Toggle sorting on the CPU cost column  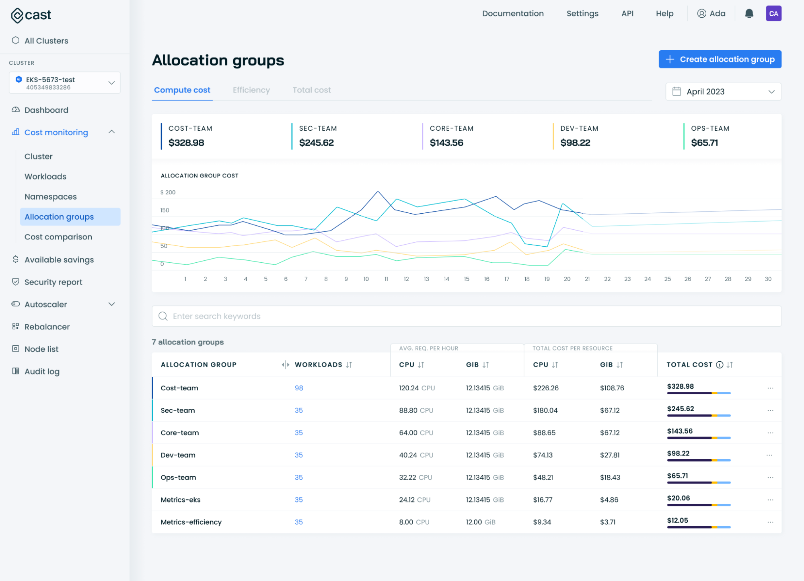point(555,365)
